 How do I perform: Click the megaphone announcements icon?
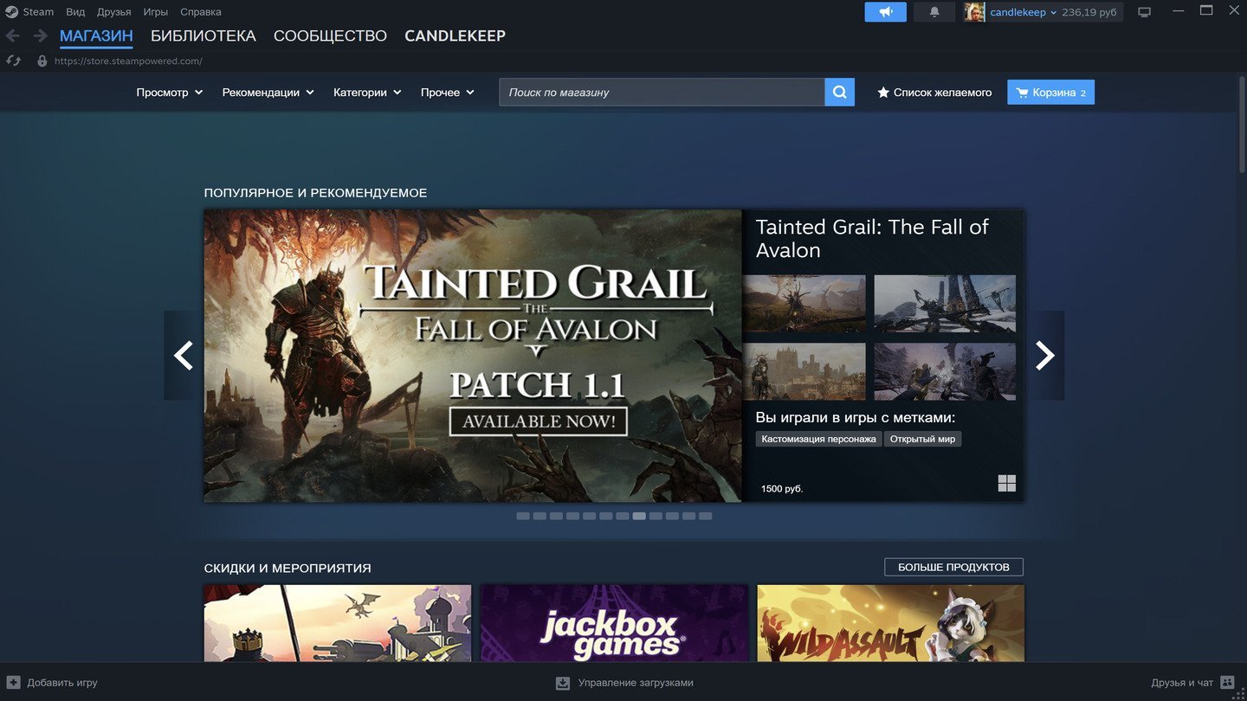(x=885, y=12)
